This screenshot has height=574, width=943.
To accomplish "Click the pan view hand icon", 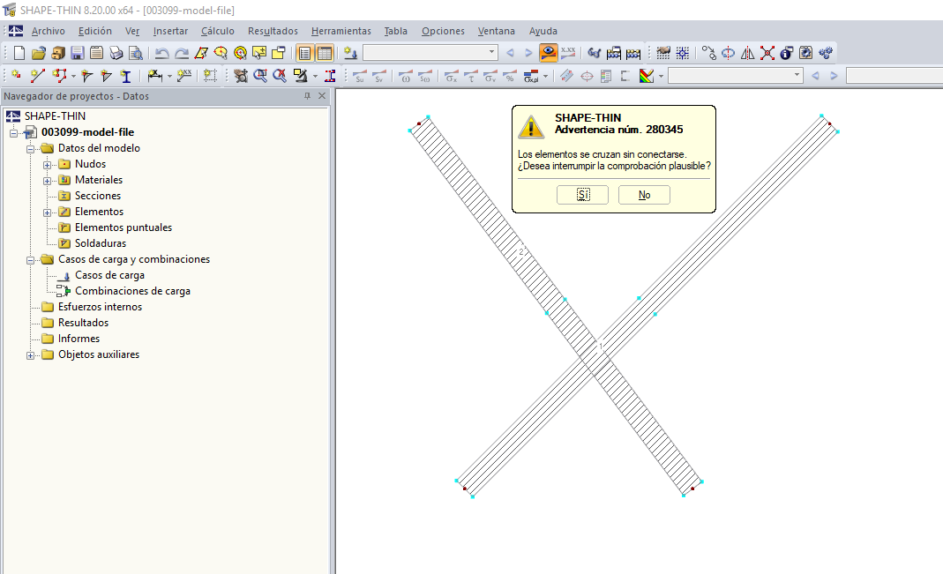I will click(241, 76).
